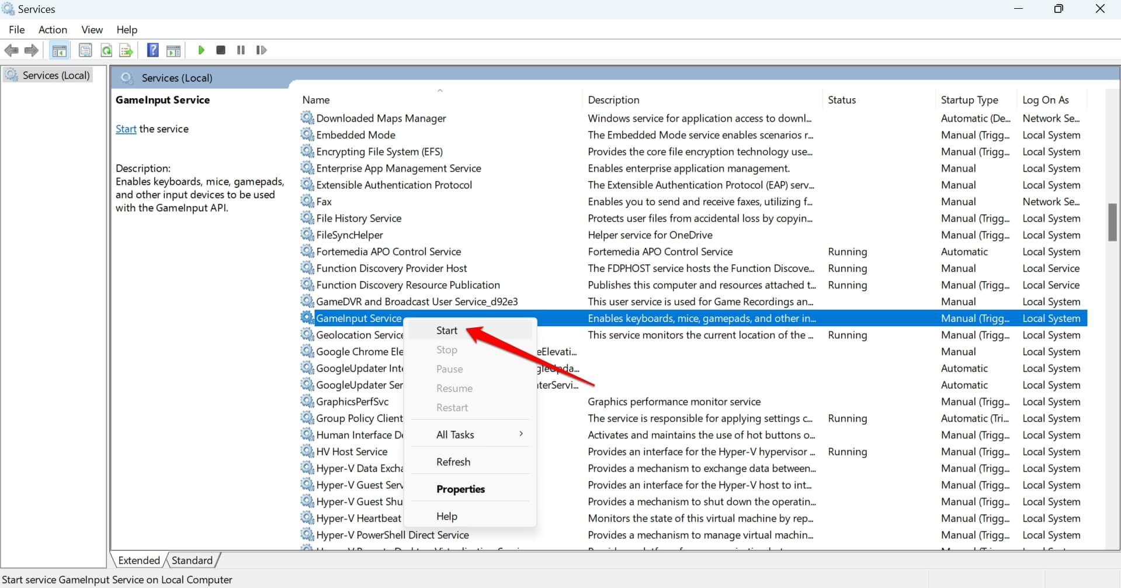Click Local Service logon for Function Discovery Provider Host
1121x588 pixels.
pos(1051,268)
